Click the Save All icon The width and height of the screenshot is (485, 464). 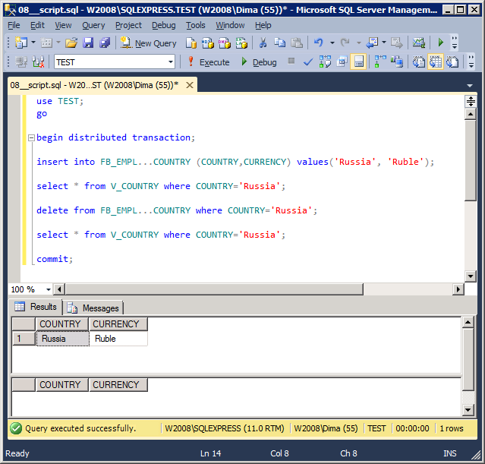[x=104, y=43]
